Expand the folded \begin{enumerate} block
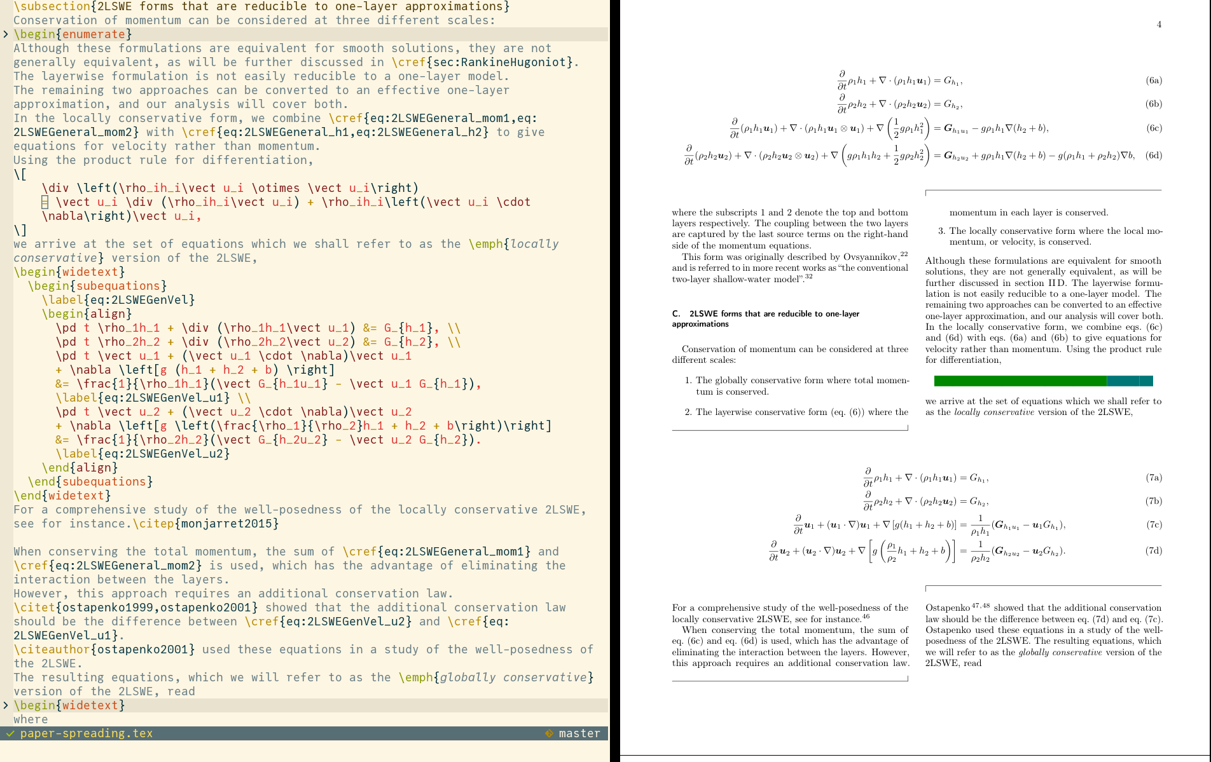Image resolution: width=1211 pixels, height=762 pixels. click(6, 34)
